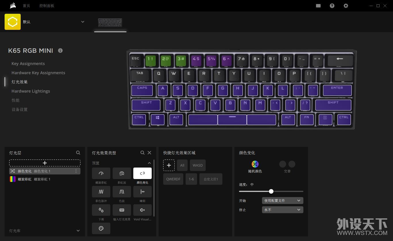
Task: Select the 输入灯光效果 type lighting effect
Action: 122,210
